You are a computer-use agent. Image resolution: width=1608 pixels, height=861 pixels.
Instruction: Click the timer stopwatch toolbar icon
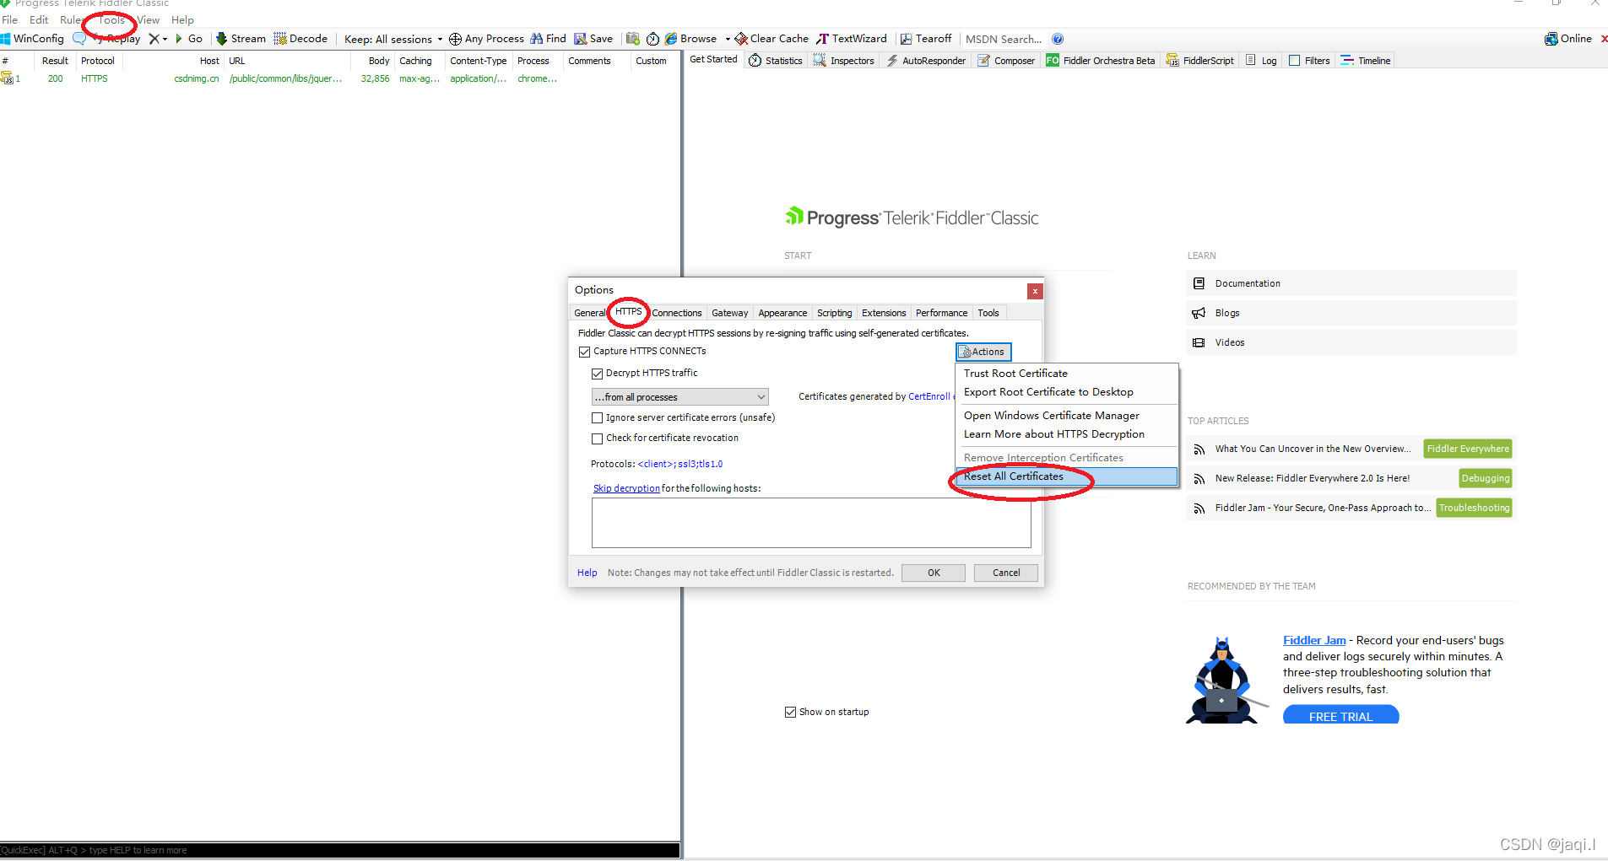652,39
